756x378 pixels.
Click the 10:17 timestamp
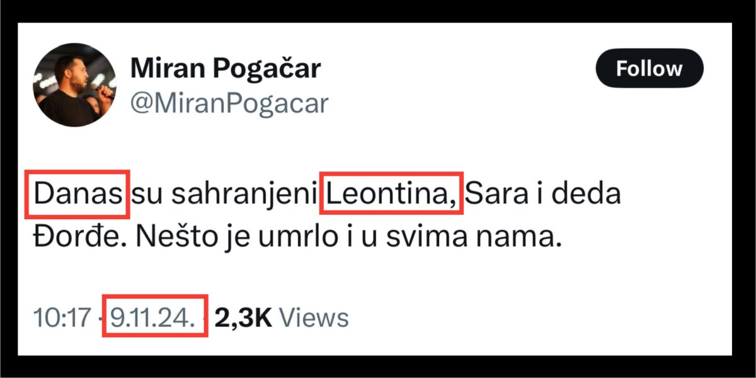[x=62, y=318]
